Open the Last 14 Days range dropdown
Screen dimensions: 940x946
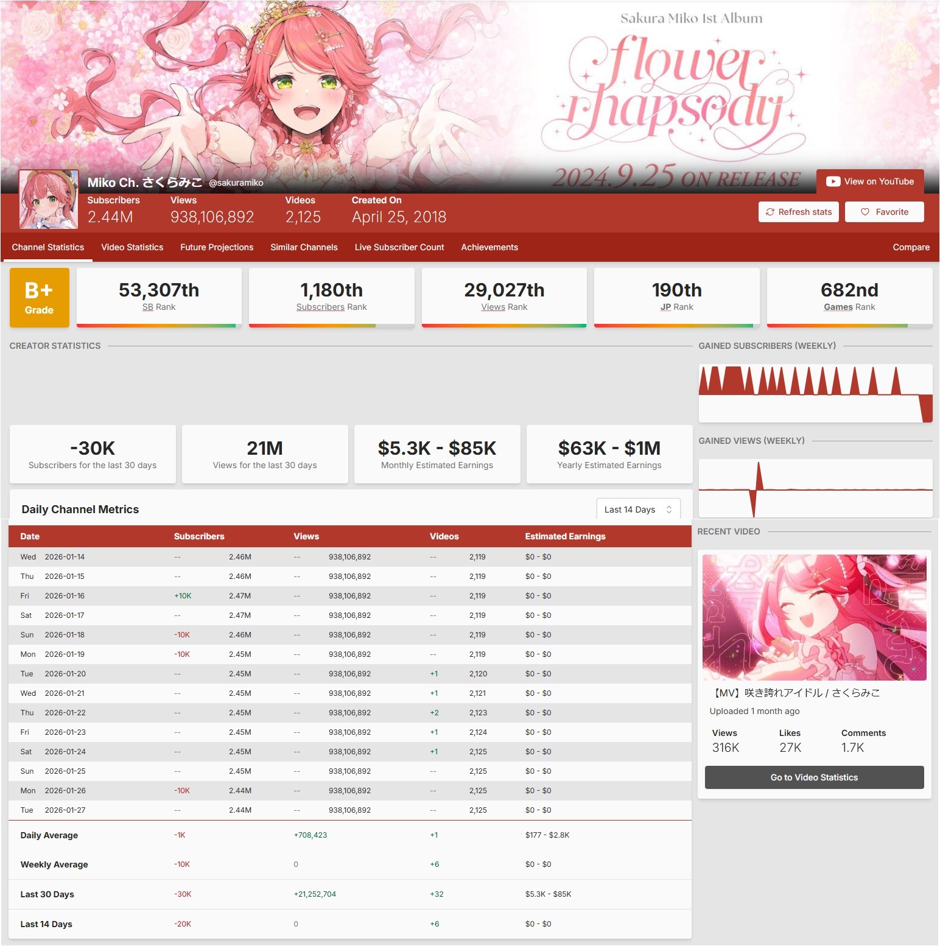click(638, 510)
